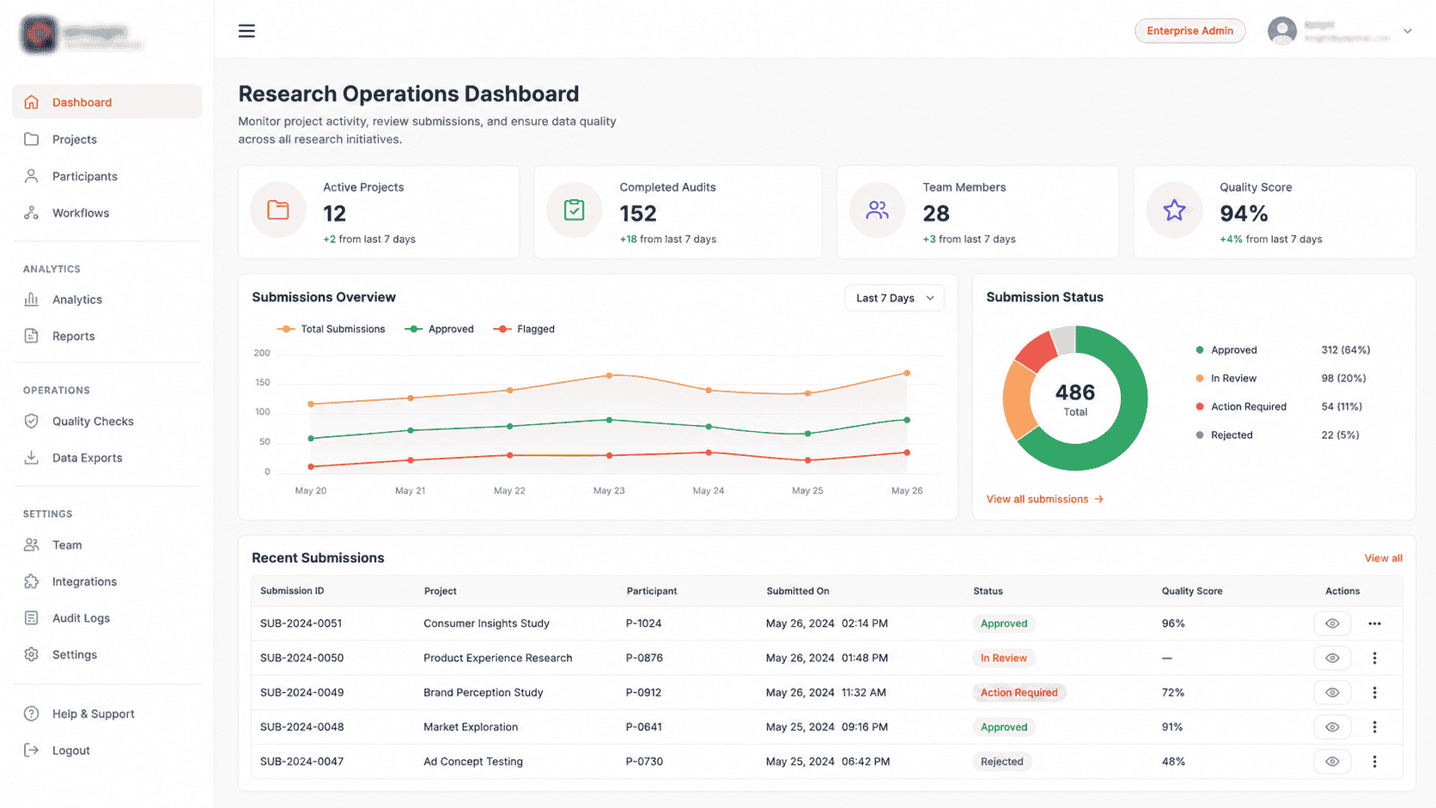Click the Help & Support question icon
This screenshot has width=1436, height=808.
pos(32,714)
